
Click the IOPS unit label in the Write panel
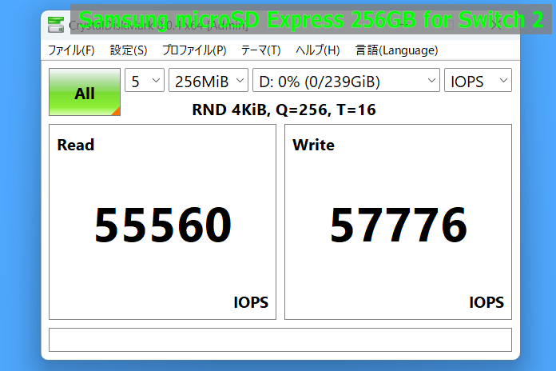pos(486,302)
